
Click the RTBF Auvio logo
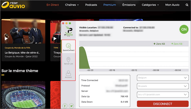[13, 5]
